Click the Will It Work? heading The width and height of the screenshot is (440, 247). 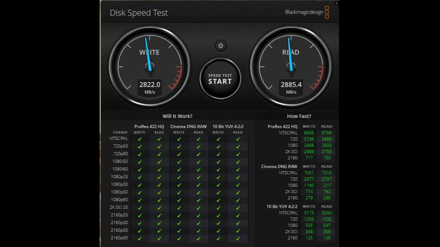tap(177, 116)
